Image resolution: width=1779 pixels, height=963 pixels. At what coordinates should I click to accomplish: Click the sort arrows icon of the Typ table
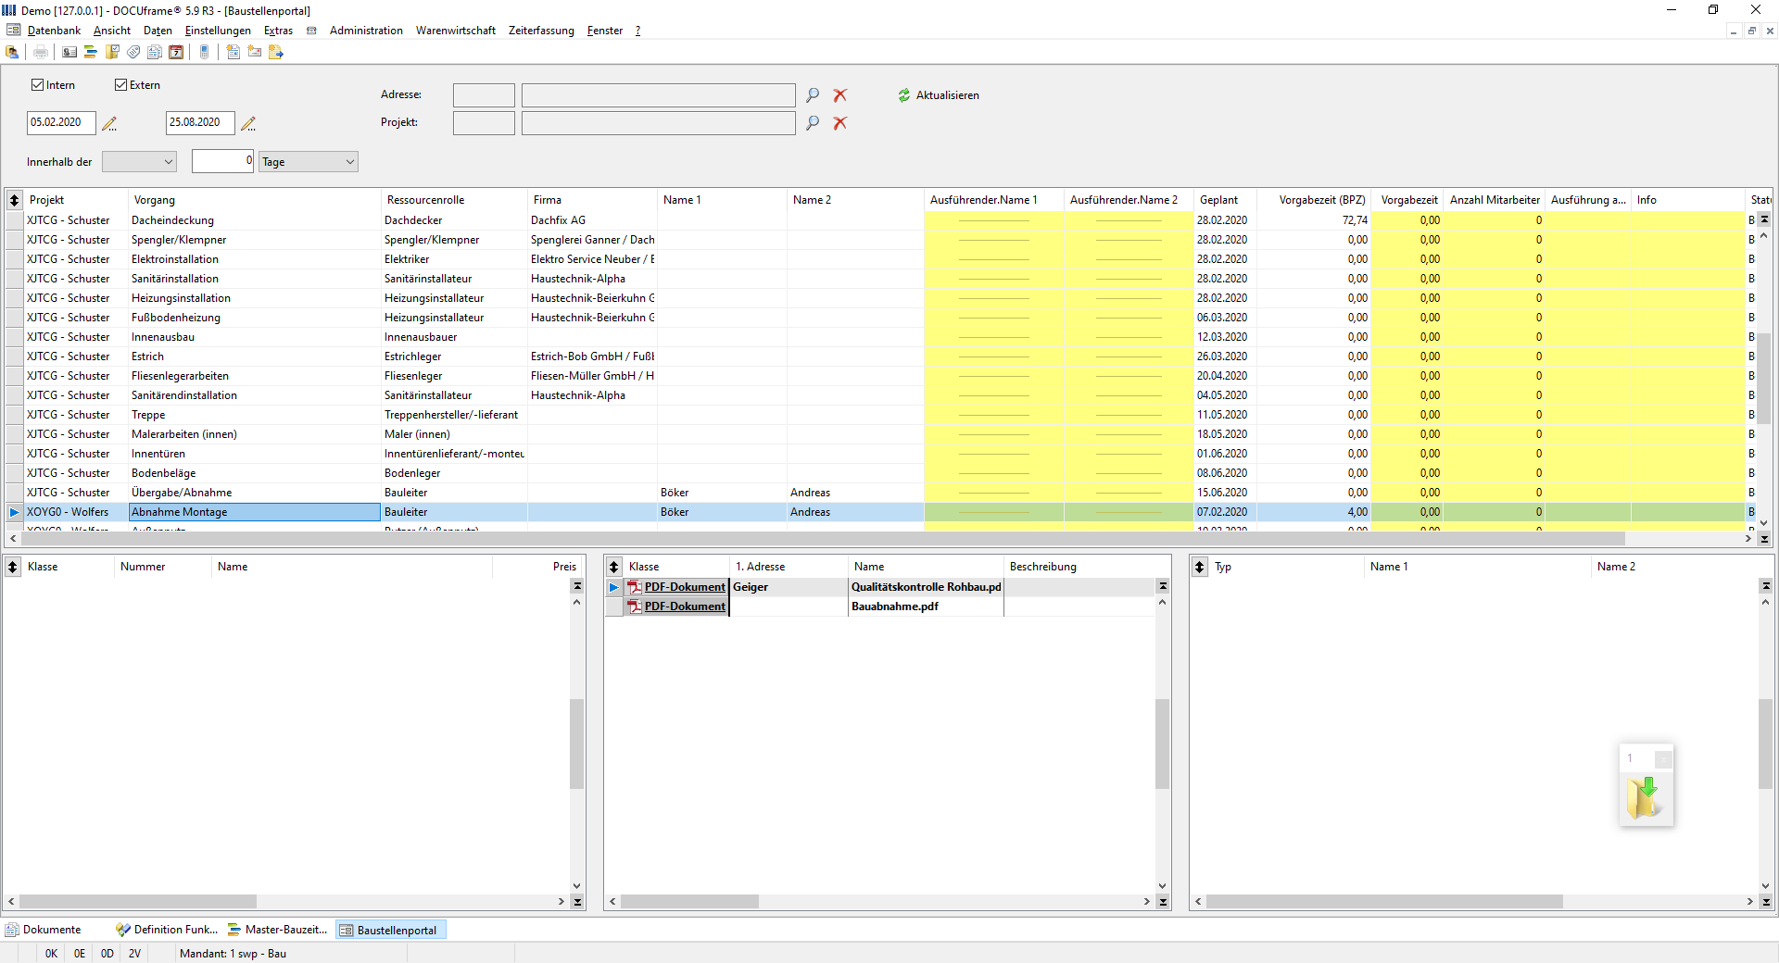(1200, 567)
